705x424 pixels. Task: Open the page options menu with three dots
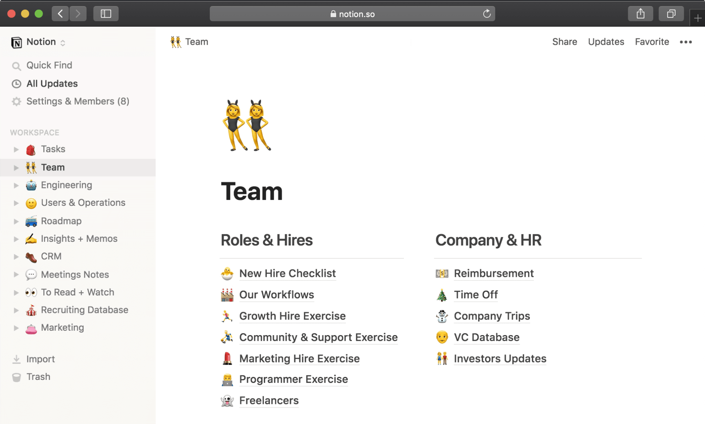[686, 42]
